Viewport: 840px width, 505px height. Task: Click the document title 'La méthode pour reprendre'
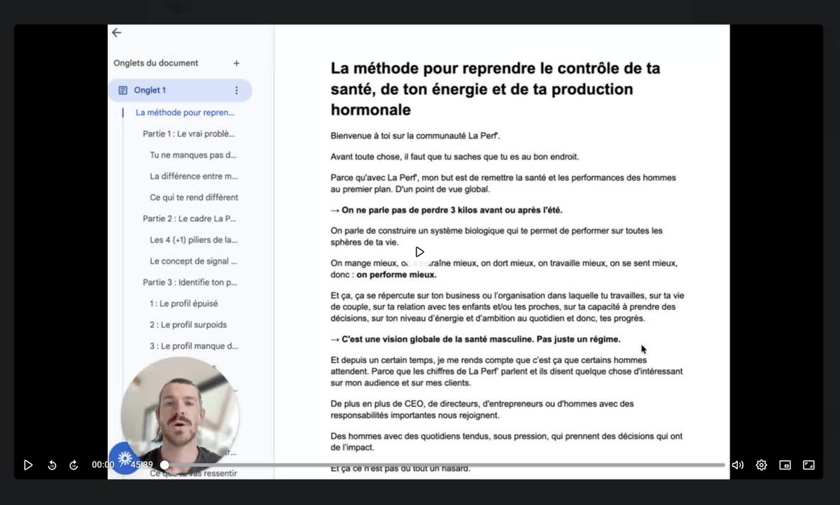pyautogui.click(x=496, y=89)
